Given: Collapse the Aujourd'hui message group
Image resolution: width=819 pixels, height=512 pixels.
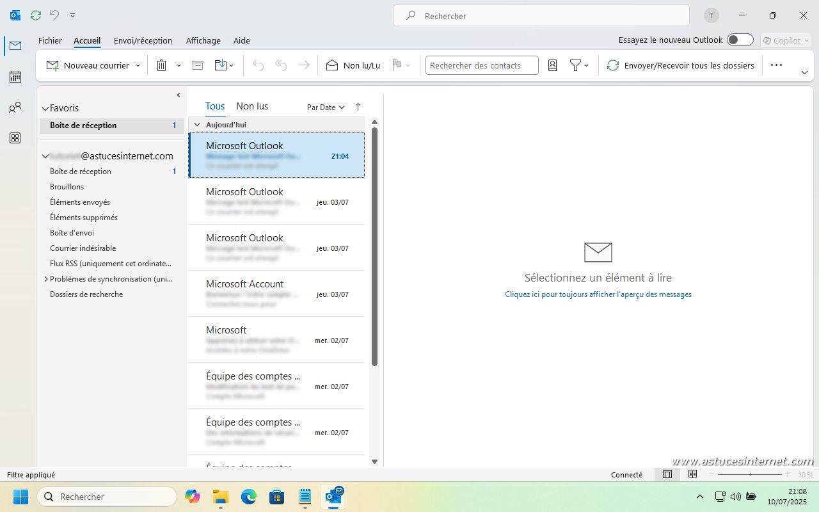Looking at the screenshot, I should point(197,125).
